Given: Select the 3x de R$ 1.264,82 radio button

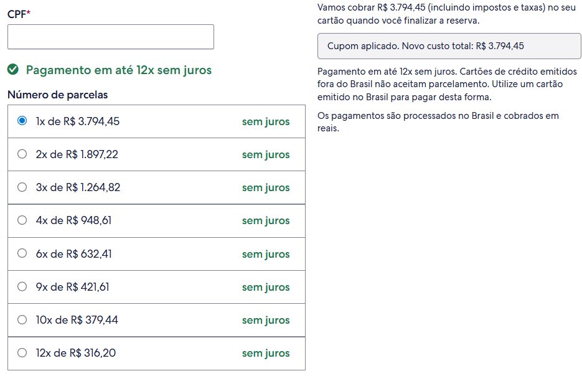Looking at the screenshot, I should pos(22,187).
